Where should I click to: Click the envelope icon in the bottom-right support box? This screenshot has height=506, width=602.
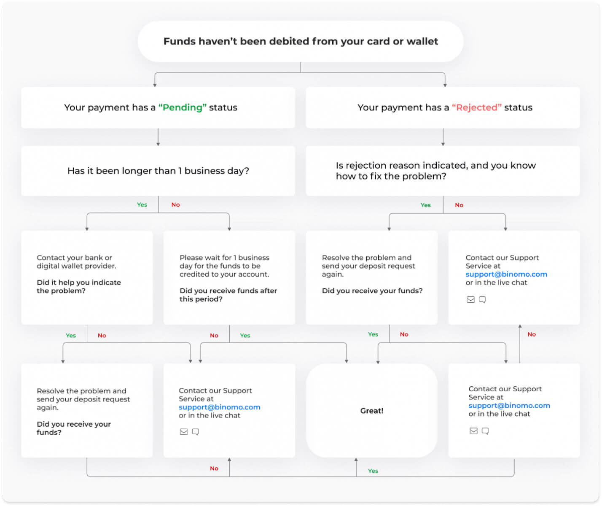(473, 431)
